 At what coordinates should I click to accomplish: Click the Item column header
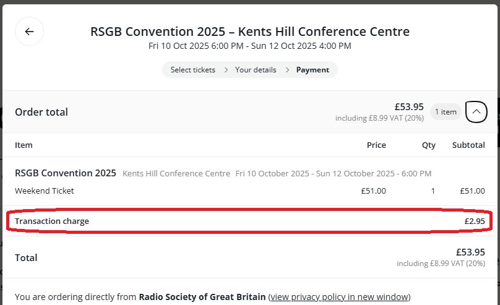(x=24, y=145)
